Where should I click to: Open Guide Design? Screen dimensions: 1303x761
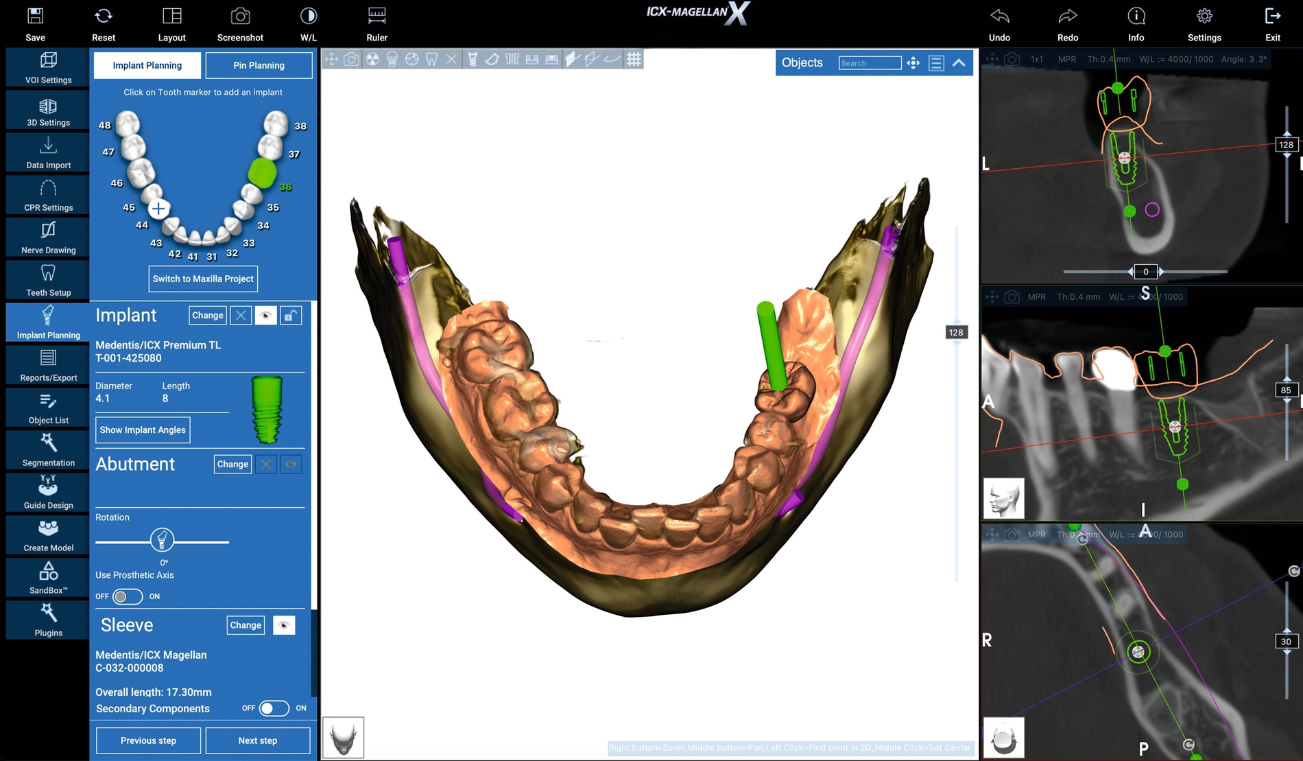[x=48, y=494]
